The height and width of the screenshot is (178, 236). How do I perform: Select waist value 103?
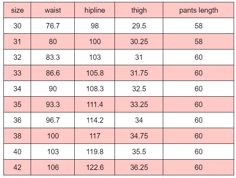[53, 152]
